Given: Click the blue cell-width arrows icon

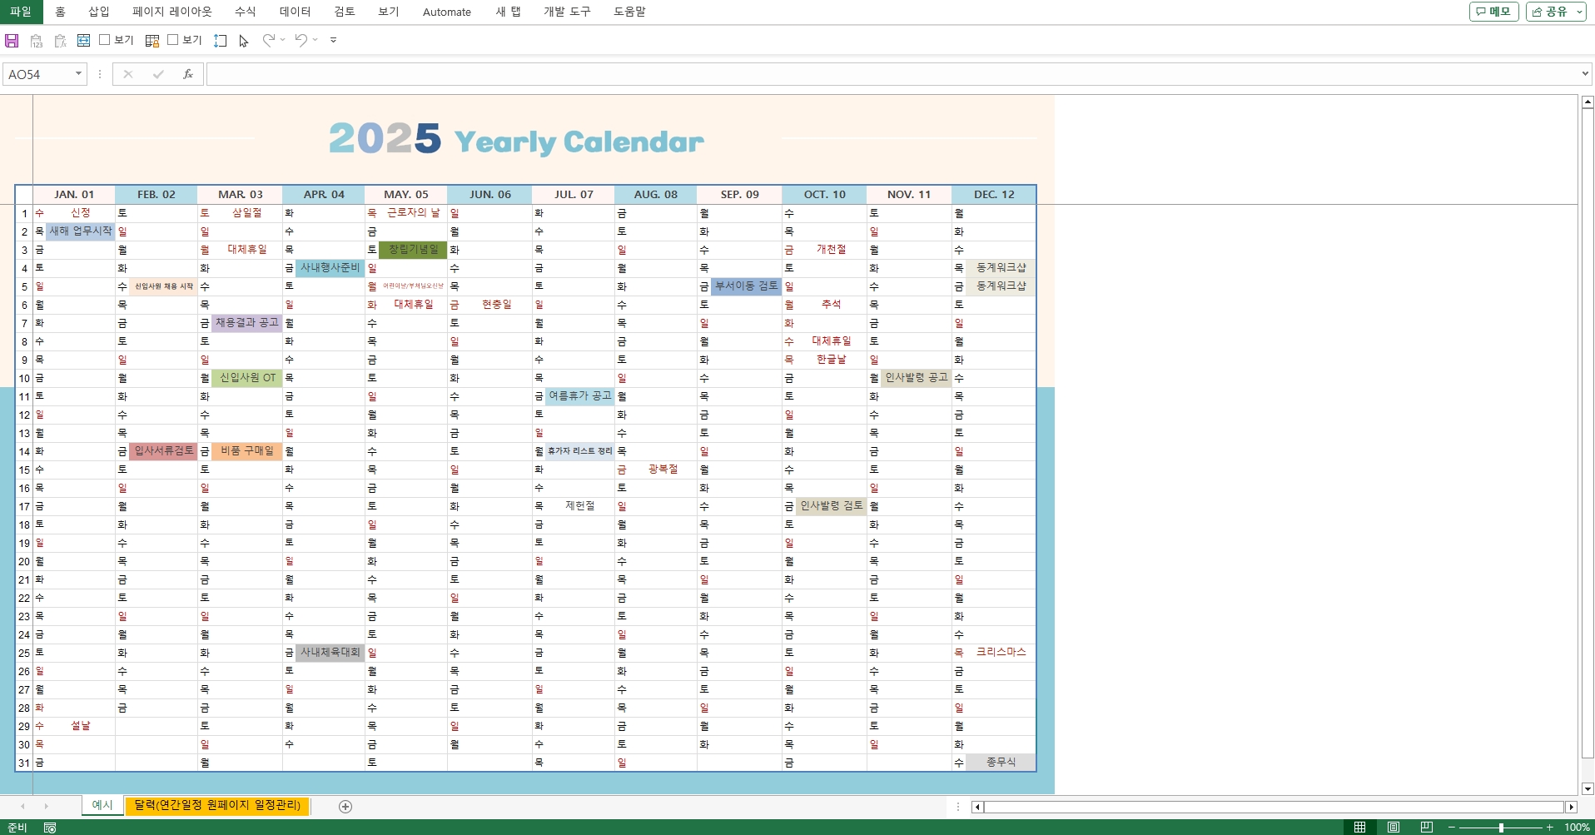Looking at the screenshot, I should pyautogui.click(x=83, y=40).
